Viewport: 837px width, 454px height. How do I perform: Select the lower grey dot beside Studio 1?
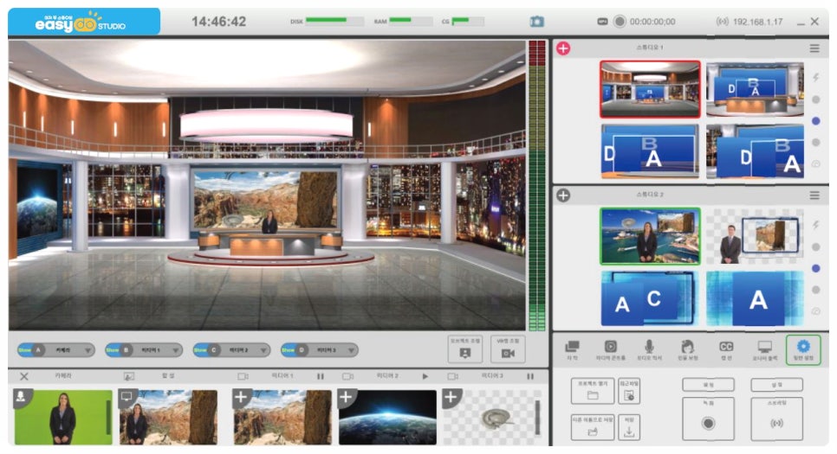point(815,143)
